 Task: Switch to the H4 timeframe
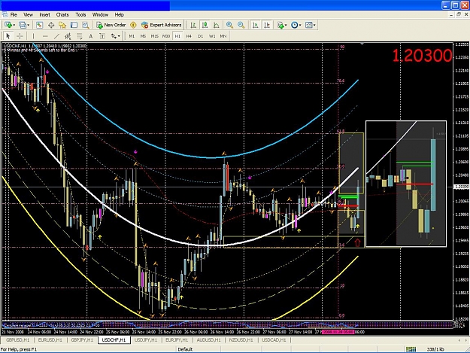189,36
